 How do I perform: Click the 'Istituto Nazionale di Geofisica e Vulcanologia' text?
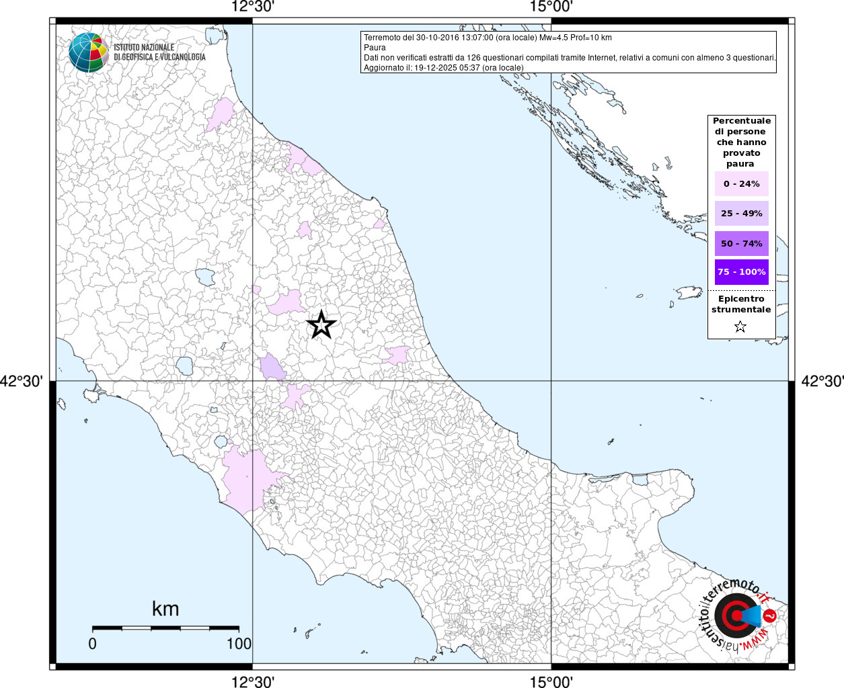pyautogui.click(x=159, y=52)
